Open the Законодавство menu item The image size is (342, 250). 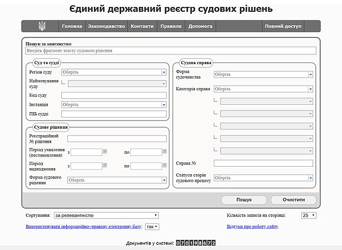coord(106,26)
